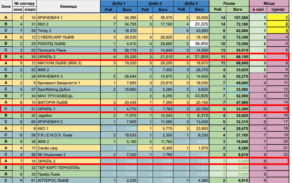Click the 'ВІКТОРІЯ ЛЬВІВ' team cell
292x183 pixels.
pos(69,102)
